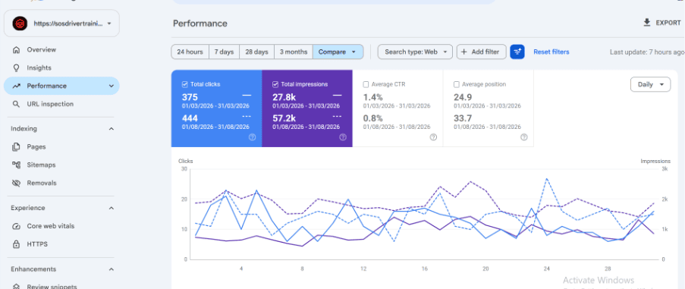The image size is (685, 289).
Task: Click the Review snippets layers icon
Action: 16,287
